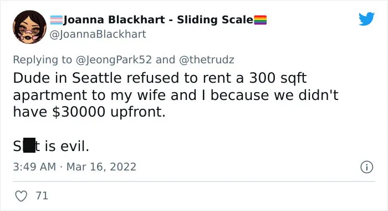388x211 pixels.
Task: Click the trans pride flag emoji
Action: (x=56, y=20)
